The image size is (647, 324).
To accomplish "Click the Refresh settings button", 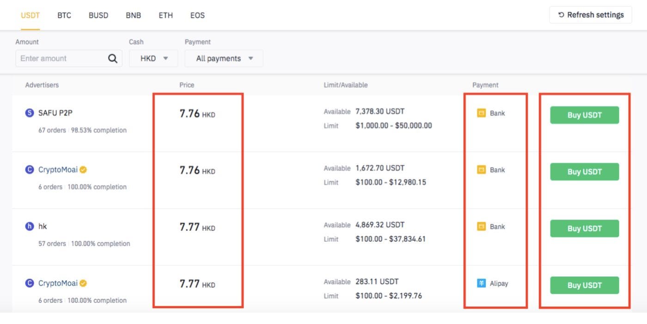I will click(591, 14).
